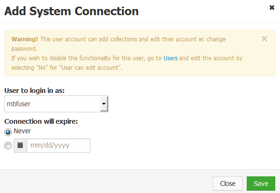This screenshot has width=280, height=193.
Task: Click the Add System Connection title
Action: (x=71, y=11)
